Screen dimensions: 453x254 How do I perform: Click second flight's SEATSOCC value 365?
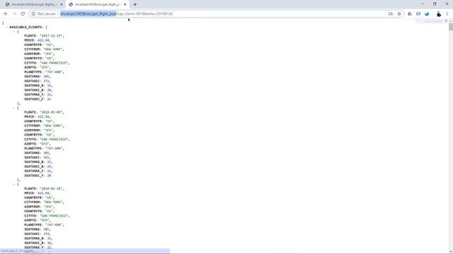click(x=46, y=157)
